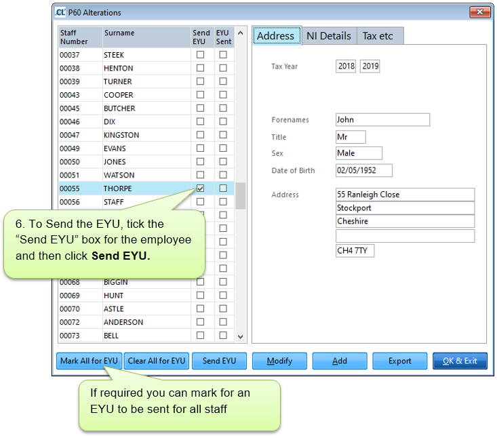The height and width of the screenshot is (438, 497).
Task: Switch to the NI Details tab
Action: point(328,36)
